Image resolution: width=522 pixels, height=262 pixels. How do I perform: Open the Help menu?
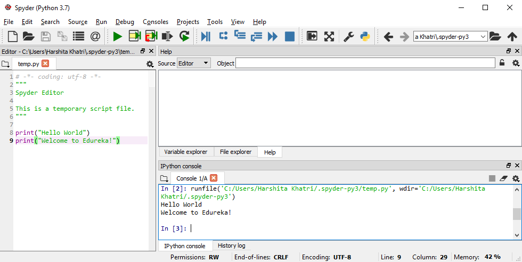click(259, 22)
